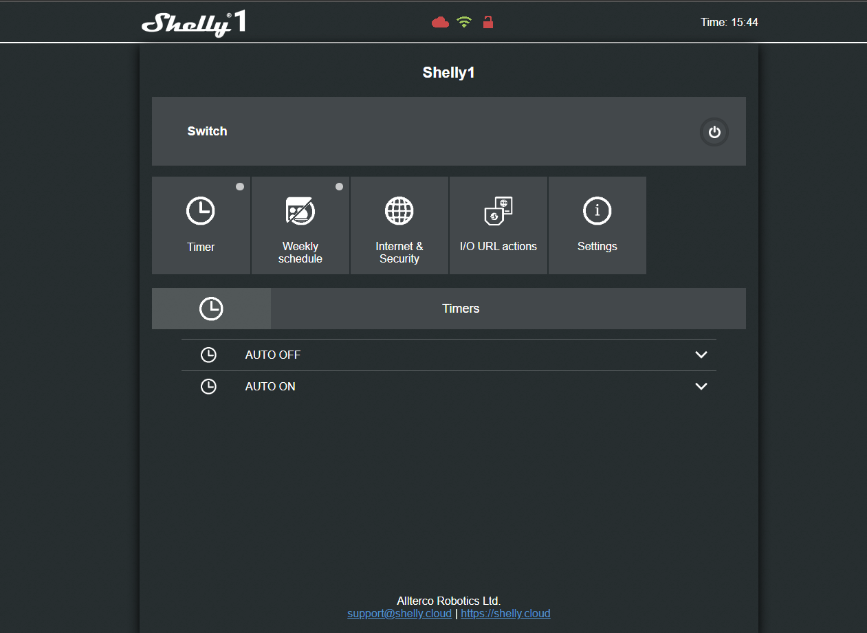The height and width of the screenshot is (633, 867).
Task: Click the Switch label on the panel
Action: click(x=207, y=131)
